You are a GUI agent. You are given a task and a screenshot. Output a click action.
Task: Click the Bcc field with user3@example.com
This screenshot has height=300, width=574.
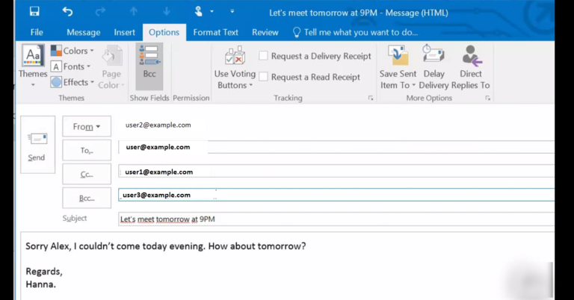336,195
